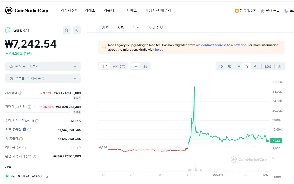
Task: Open the old contract address link
Action: (x=211, y=45)
